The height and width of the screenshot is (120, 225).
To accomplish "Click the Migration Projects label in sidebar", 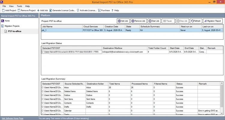I will click(x=12, y=26).
